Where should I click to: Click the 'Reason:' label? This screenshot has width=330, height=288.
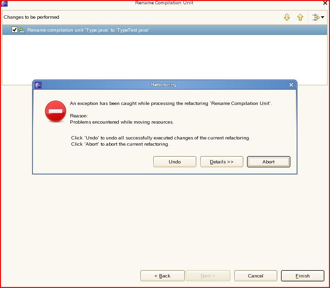79,116
